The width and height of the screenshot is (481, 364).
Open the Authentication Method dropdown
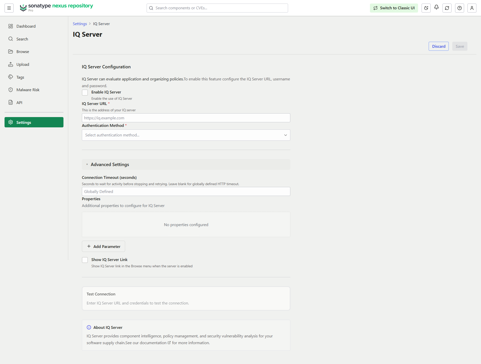[x=186, y=135]
